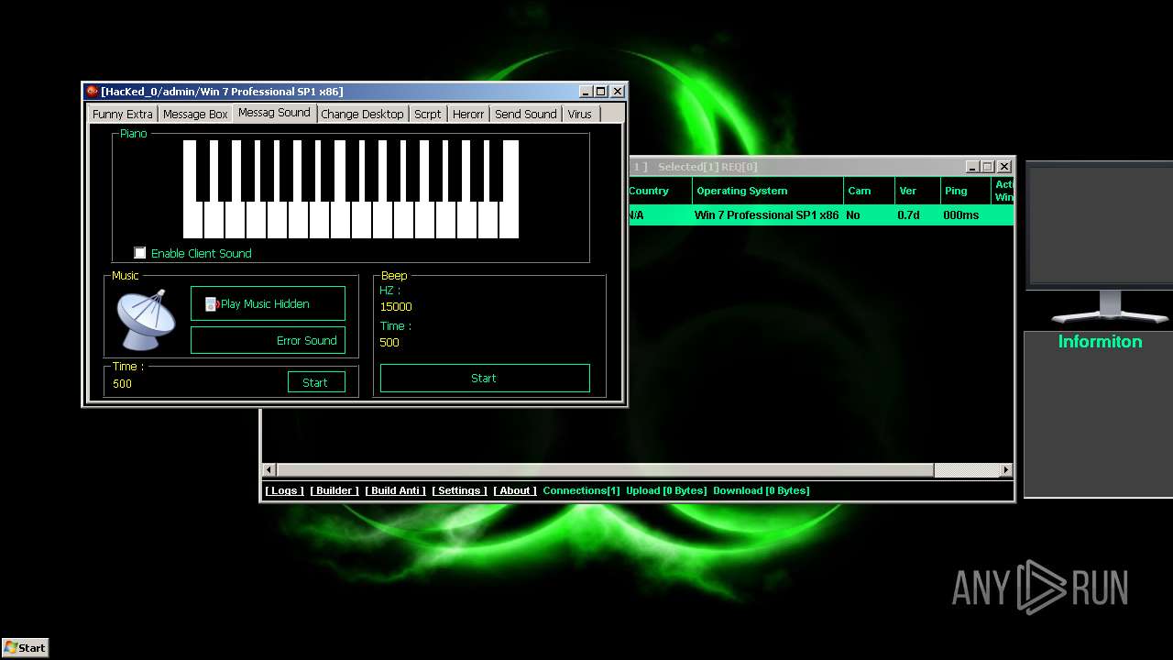Viewport: 1173px width, 660px height.
Task: Edit the Beep HZ value 15000
Action: (397, 307)
